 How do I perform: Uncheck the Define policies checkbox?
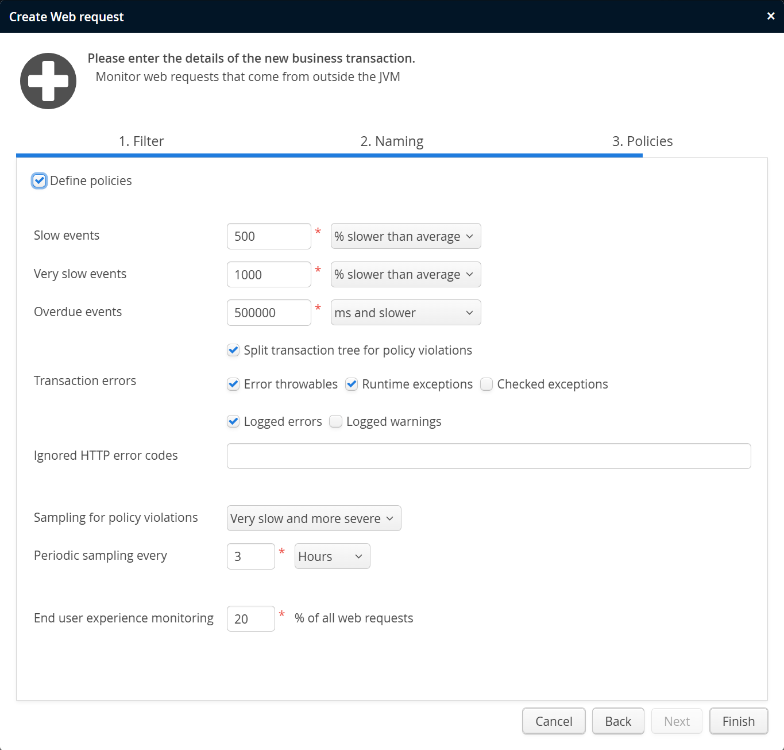coord(39,181)
